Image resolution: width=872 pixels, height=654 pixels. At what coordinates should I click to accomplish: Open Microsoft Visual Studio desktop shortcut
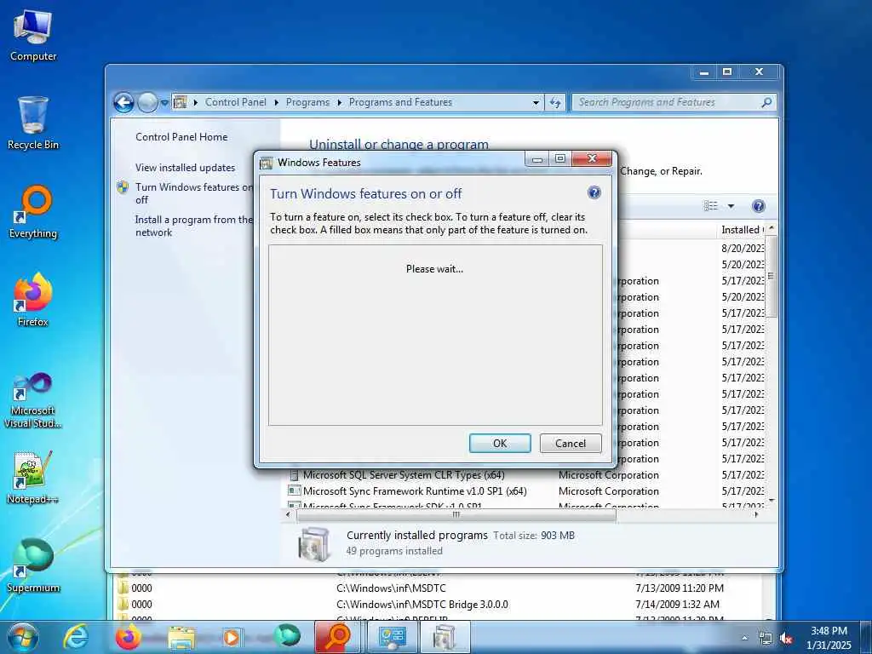[33, 400]
